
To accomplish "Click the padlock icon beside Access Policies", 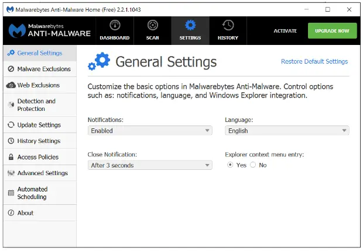I will click(x=11, y=157).
